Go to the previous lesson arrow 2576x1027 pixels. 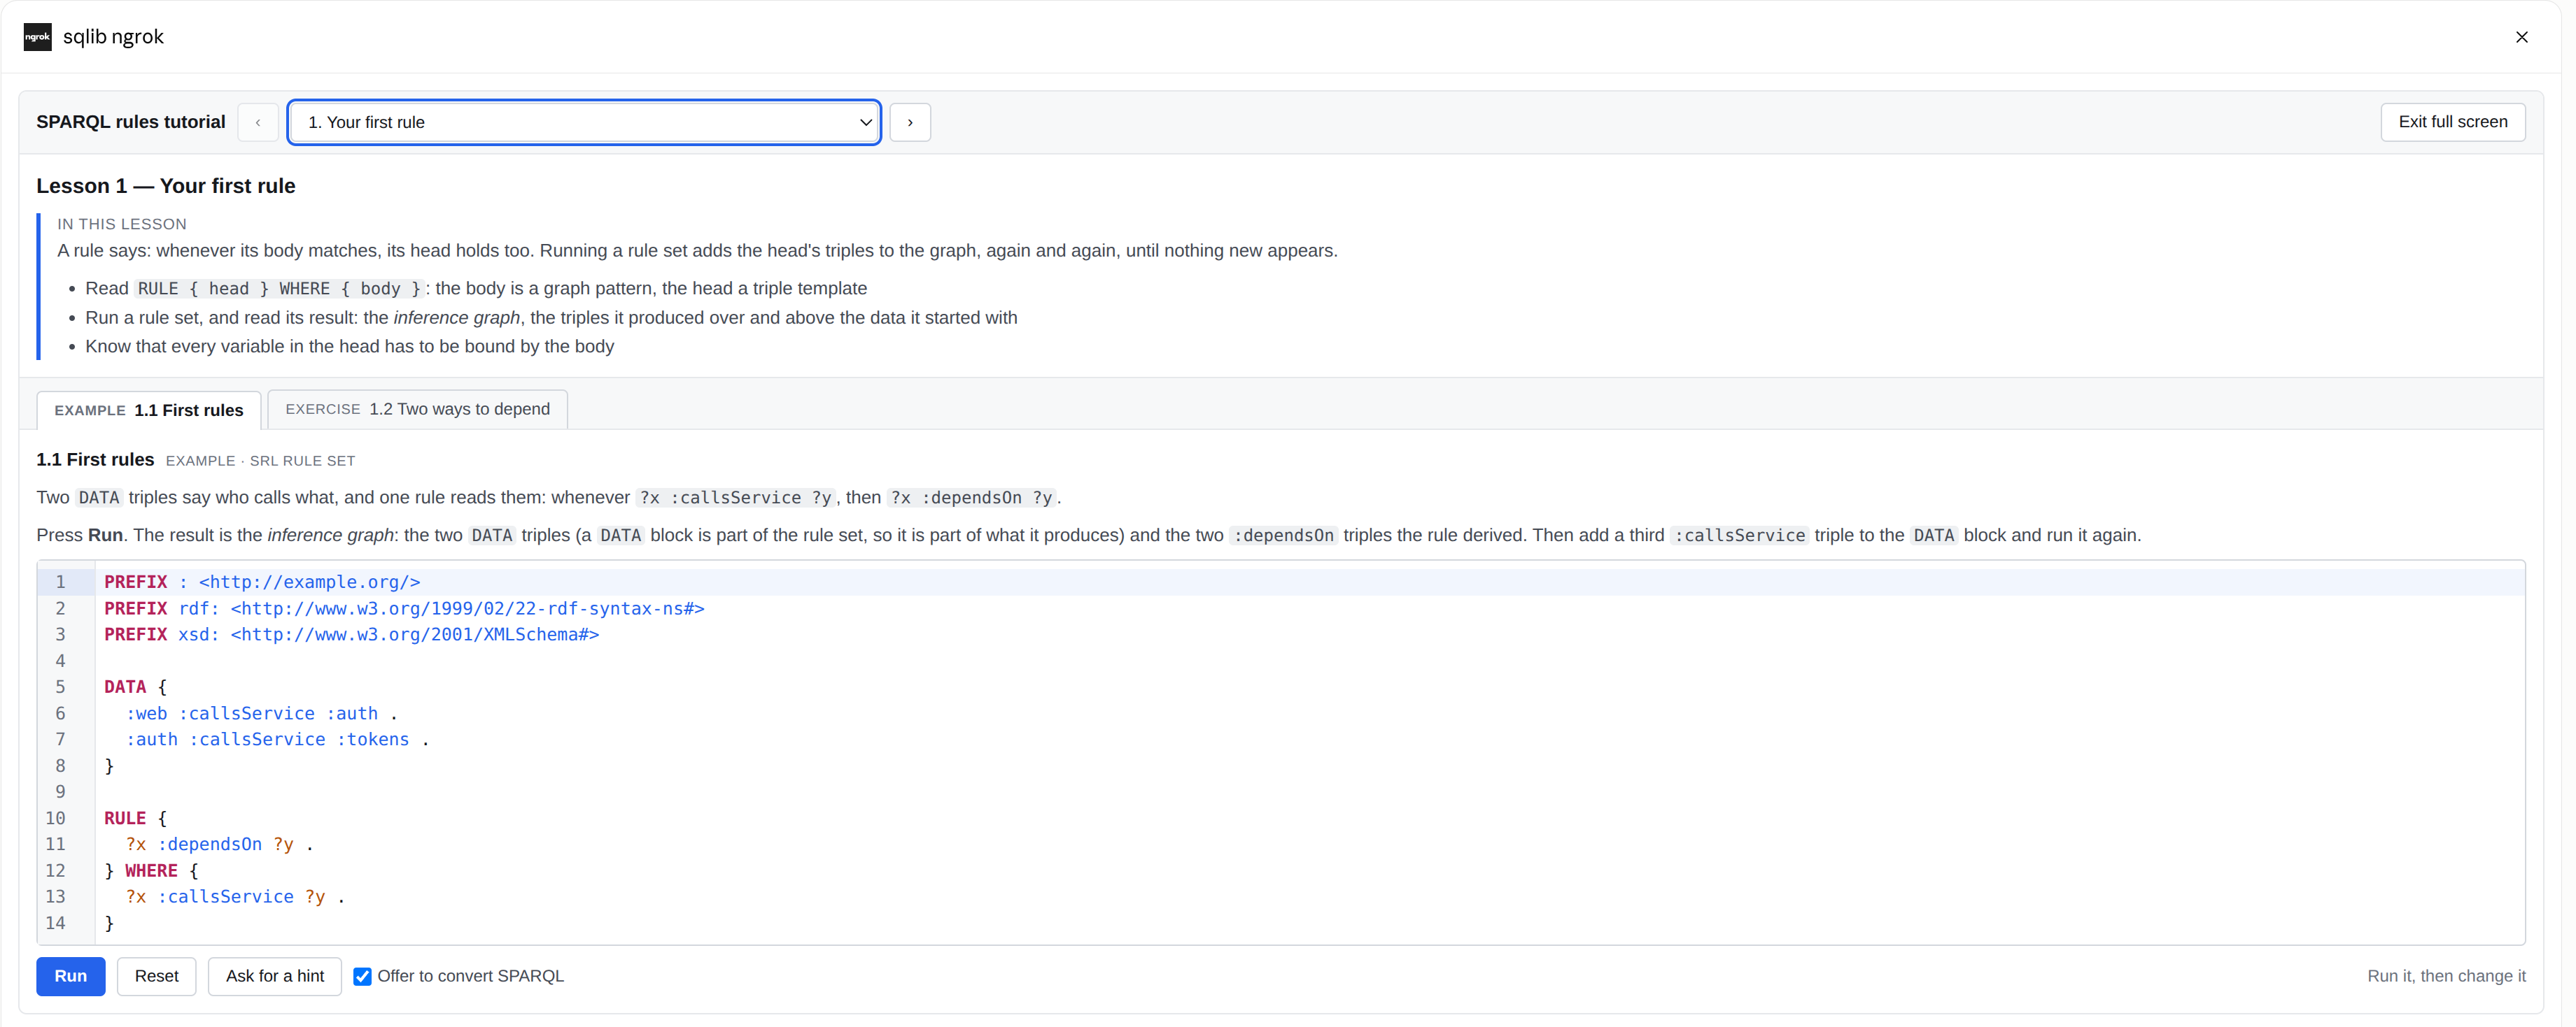pos(258,122)
